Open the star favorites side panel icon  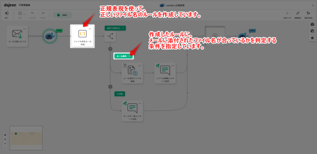pos(312,38)
